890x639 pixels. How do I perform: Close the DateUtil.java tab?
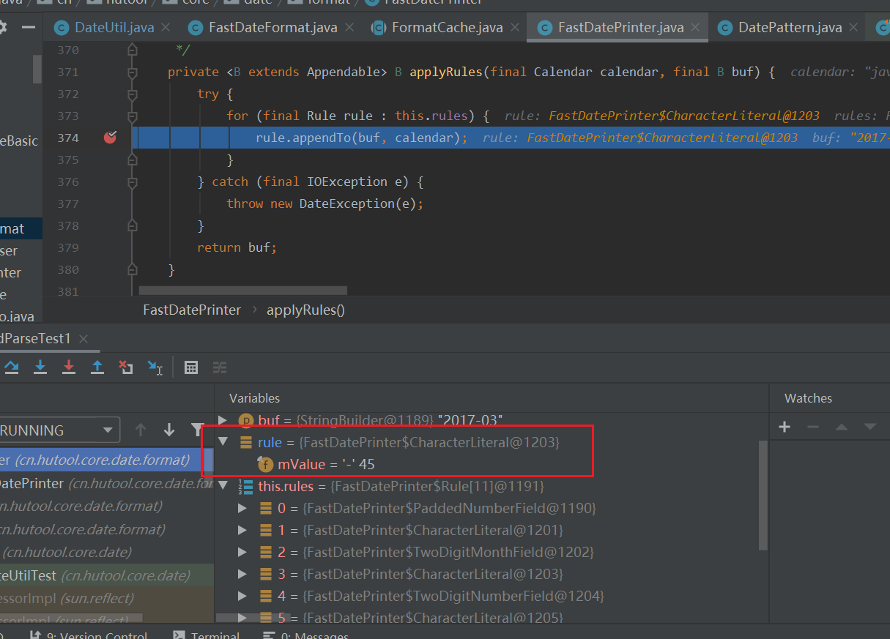166,27
